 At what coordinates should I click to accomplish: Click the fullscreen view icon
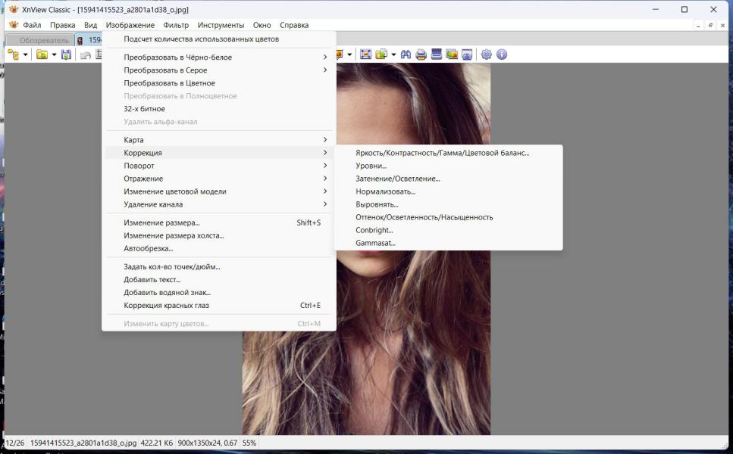click(365, 54)
